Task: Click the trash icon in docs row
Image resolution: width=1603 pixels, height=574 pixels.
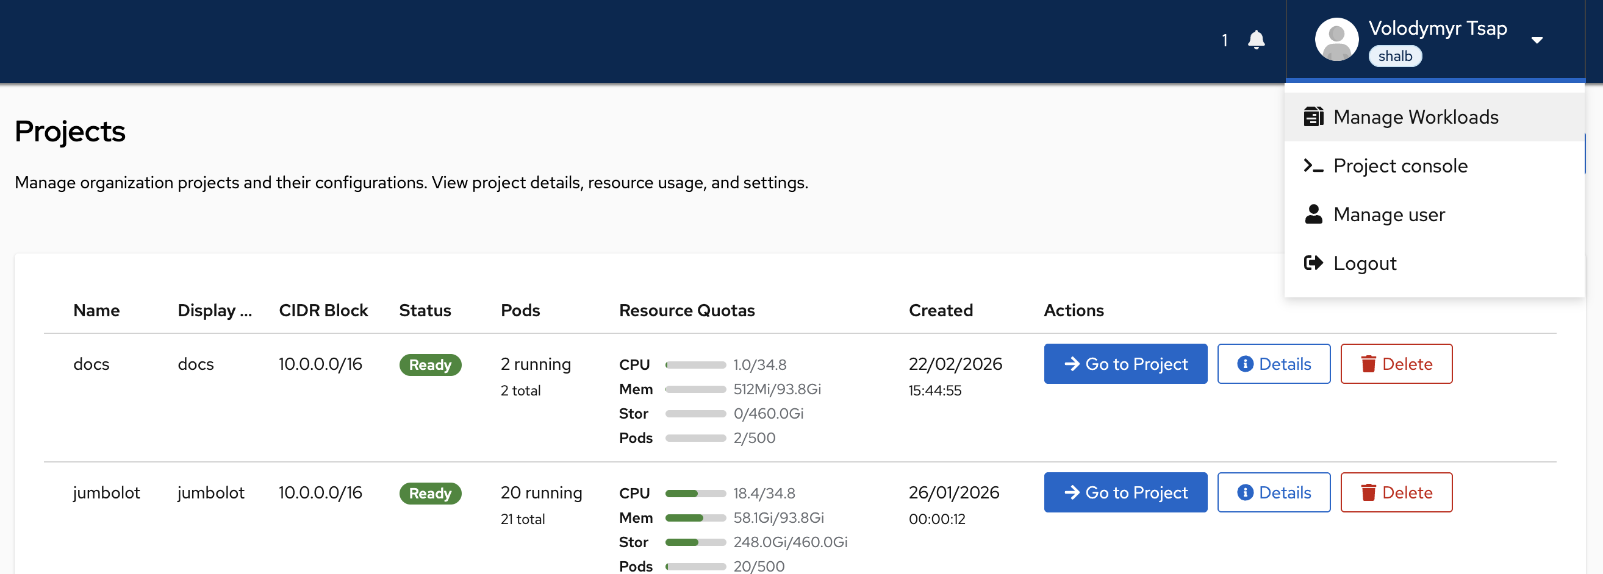Action: click(1368, 364)
